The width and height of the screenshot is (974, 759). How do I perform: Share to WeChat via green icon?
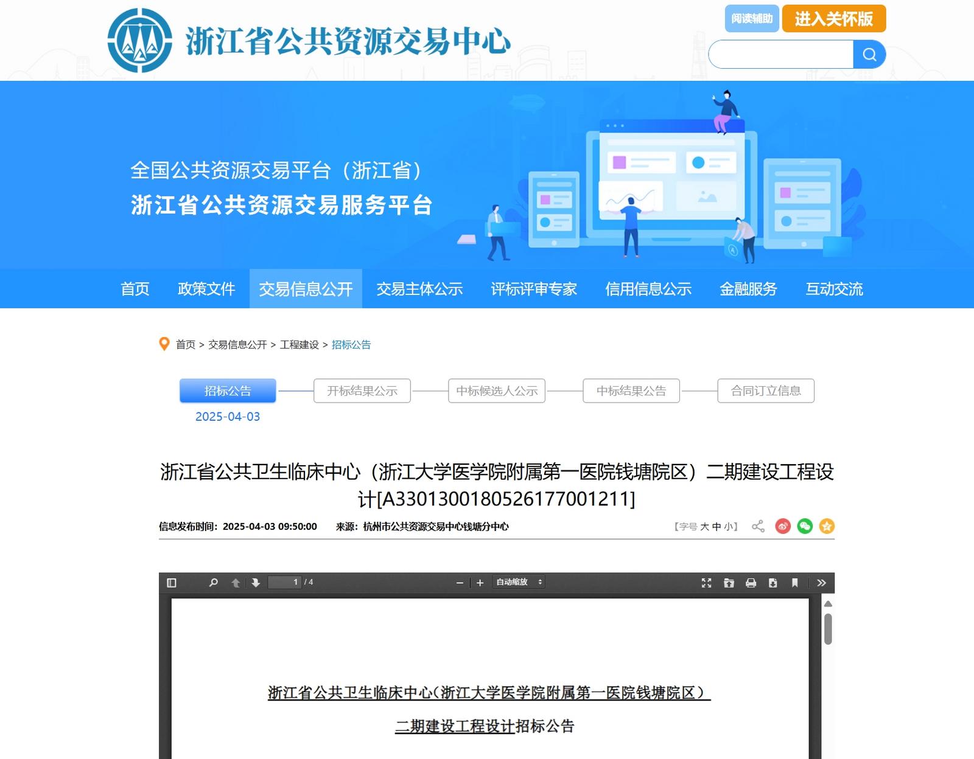805,526
